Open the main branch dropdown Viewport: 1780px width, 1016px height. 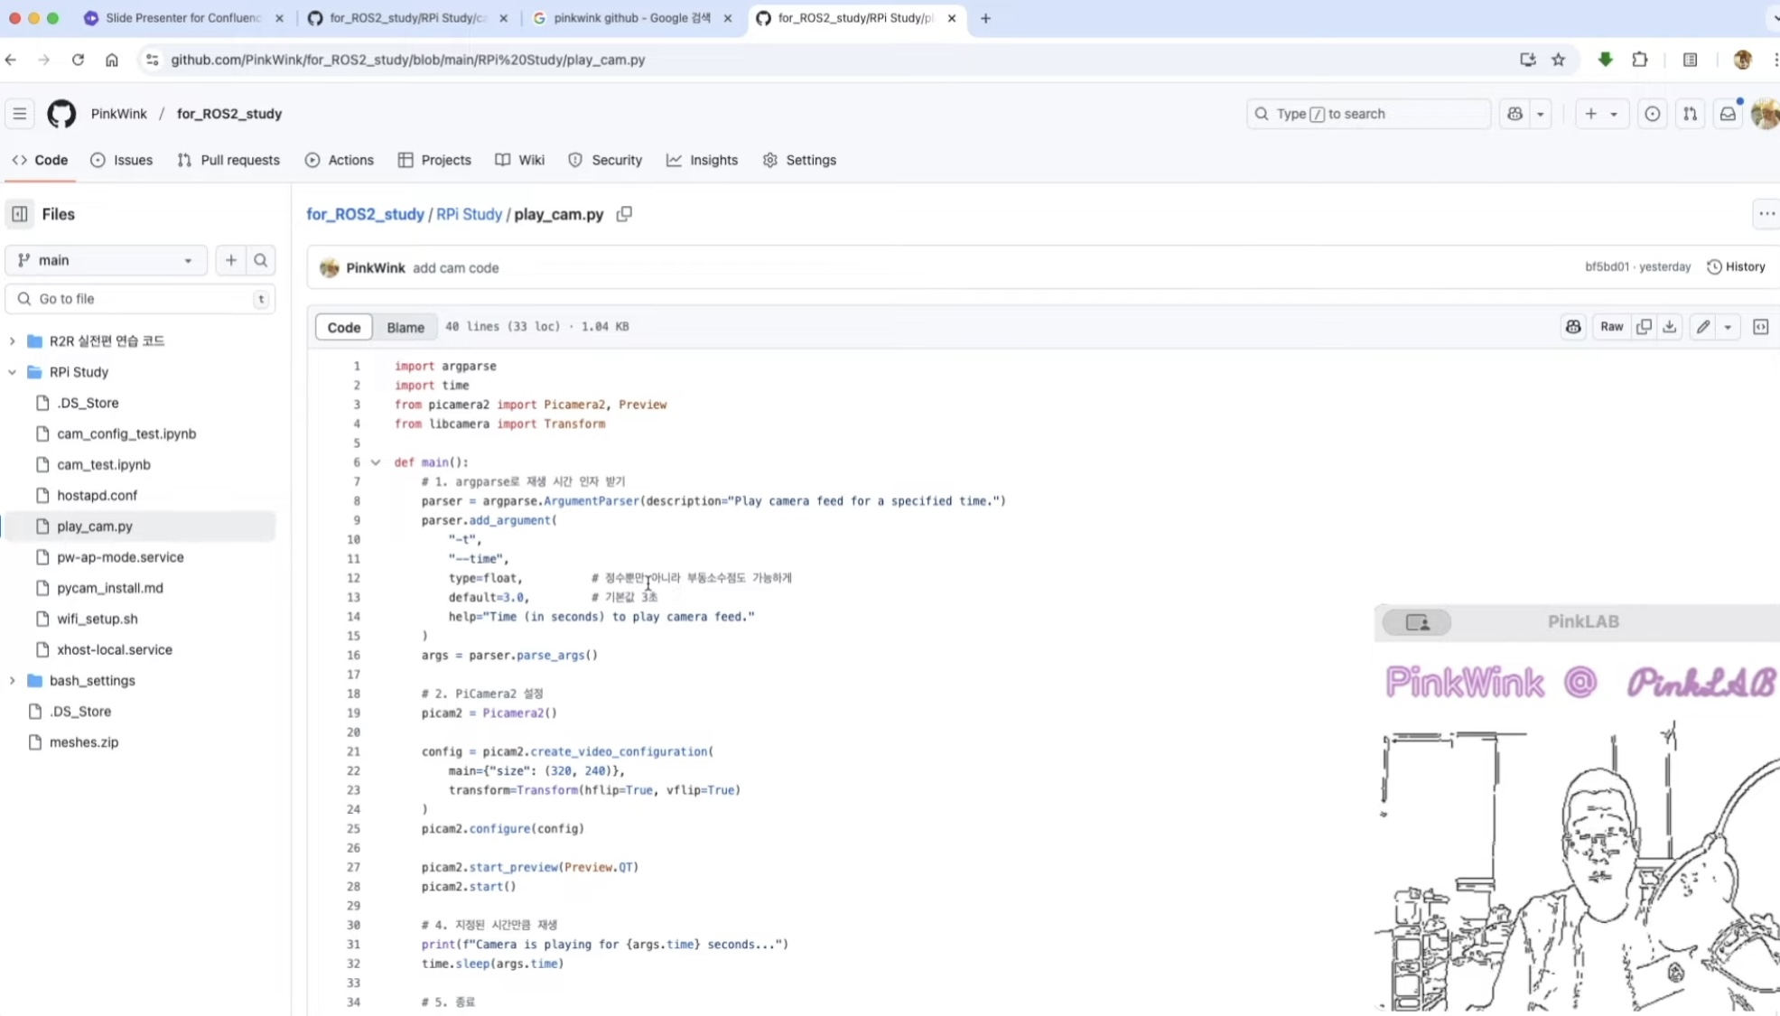[106, 260]
